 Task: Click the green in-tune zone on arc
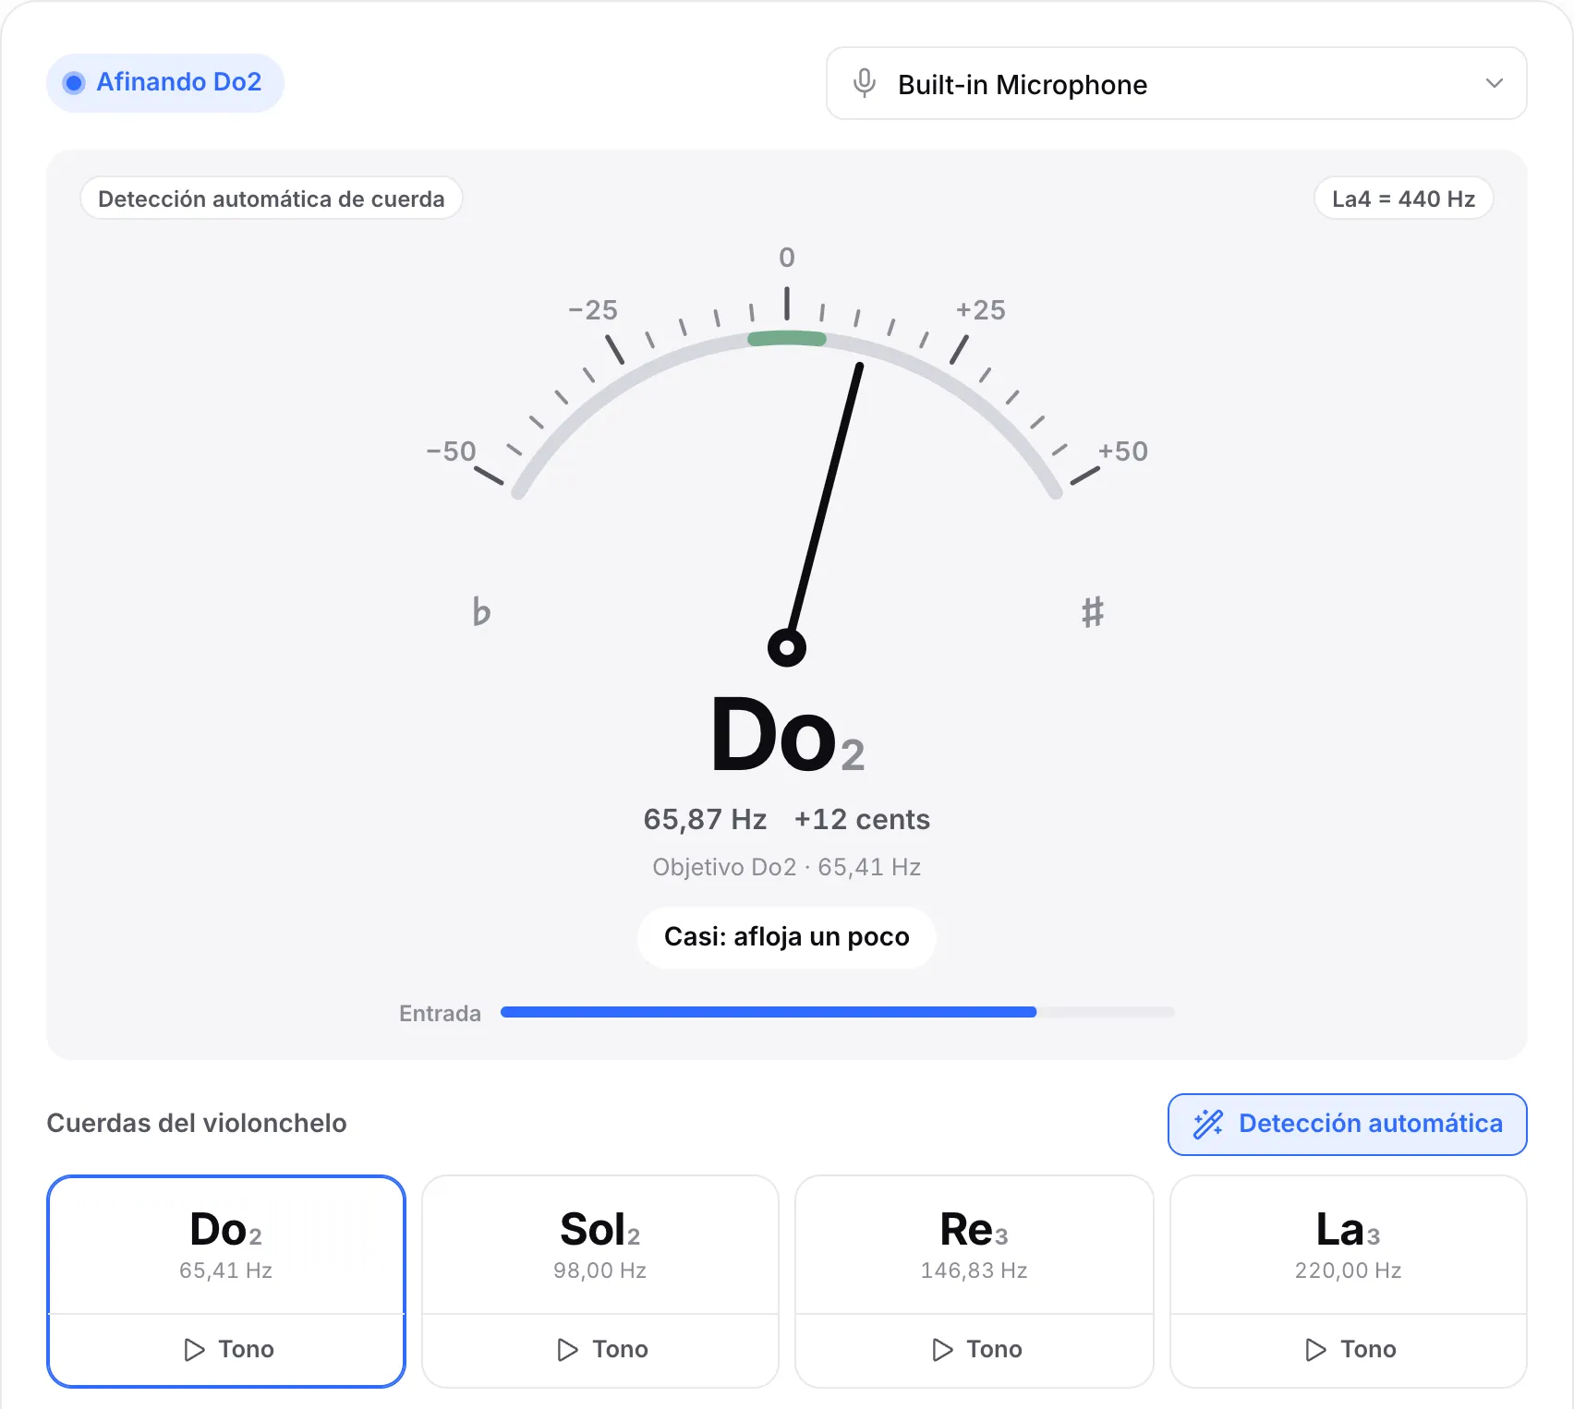(x=787, y=339)
